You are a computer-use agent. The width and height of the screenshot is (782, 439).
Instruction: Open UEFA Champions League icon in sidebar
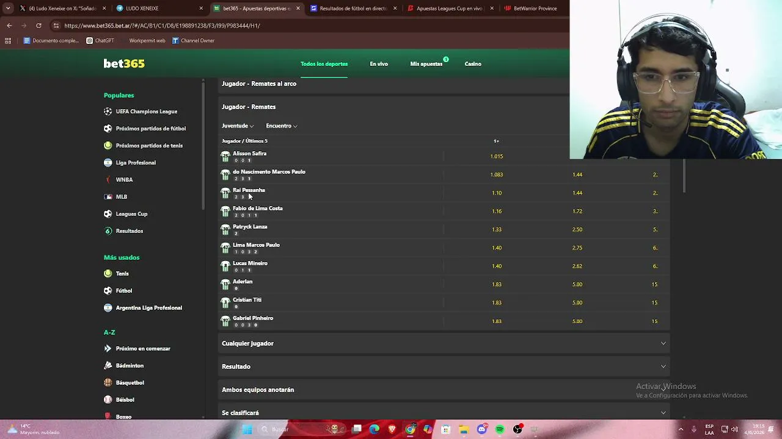tap(108, 112)
